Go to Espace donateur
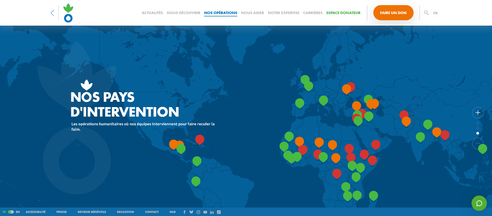492x216 pixels. (343, 13)
